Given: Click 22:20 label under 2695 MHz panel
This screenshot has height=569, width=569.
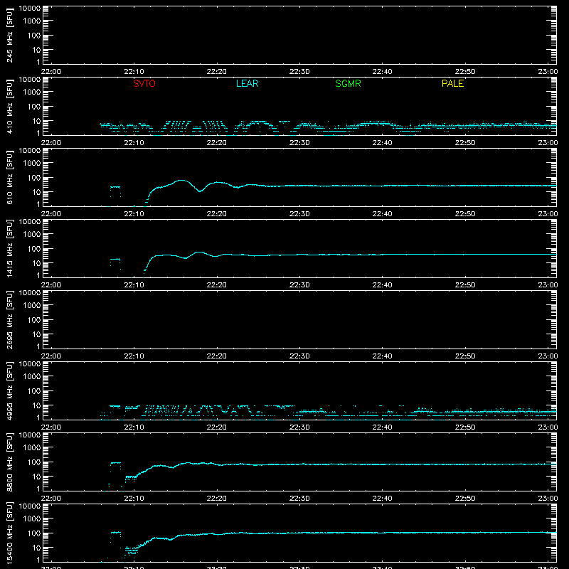Looking at the screenshot, I should pyautogui.click(x=217, y=356).
